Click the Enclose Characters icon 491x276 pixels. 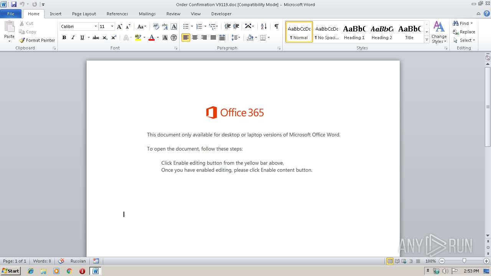coord(174,38)
